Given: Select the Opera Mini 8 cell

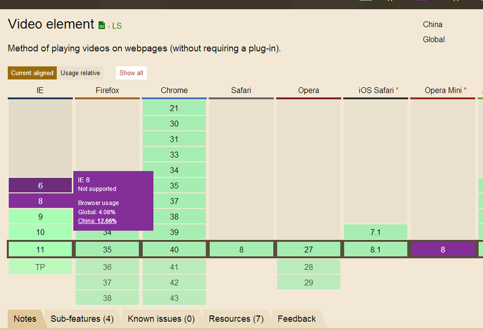Looking at the screenshot, I should 442,250.
